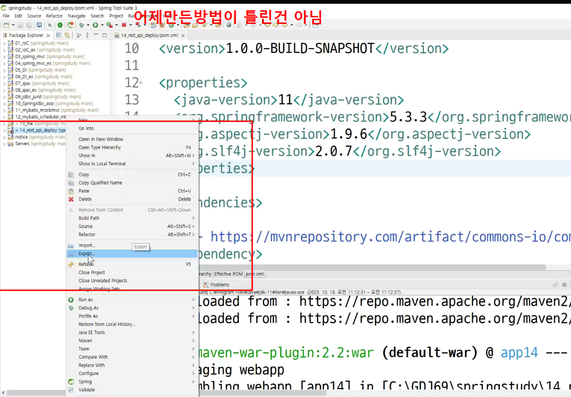Click the green Run toolbar icon
571x397 pixels.
click(x=95, y=25)
